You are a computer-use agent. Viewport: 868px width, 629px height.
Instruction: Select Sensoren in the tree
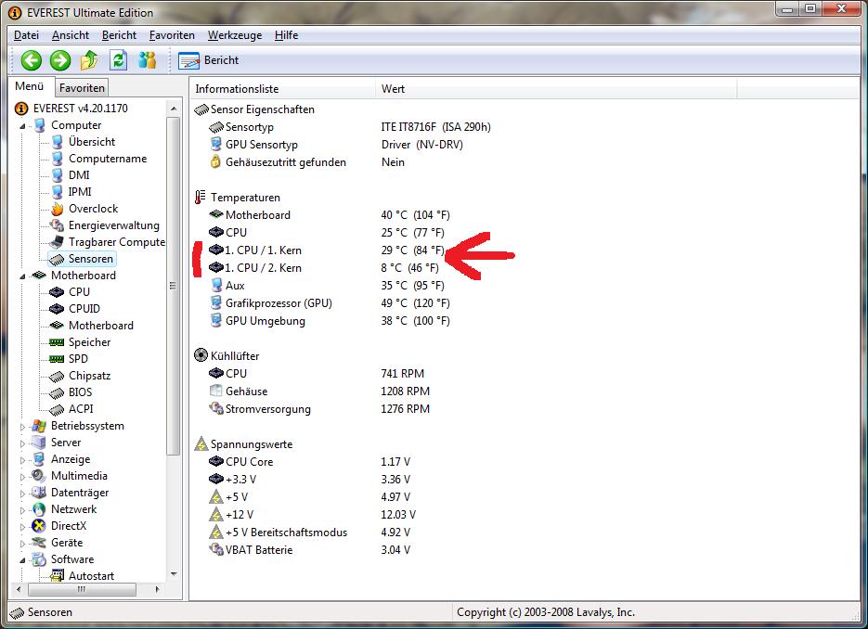point(90,258)
